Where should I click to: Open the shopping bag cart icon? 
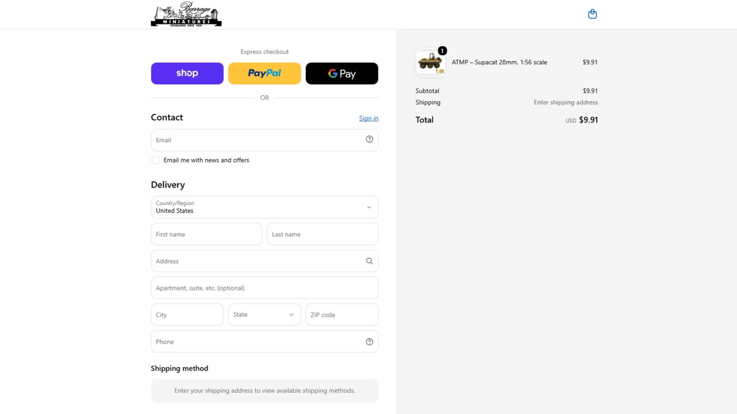pos(592,14)
